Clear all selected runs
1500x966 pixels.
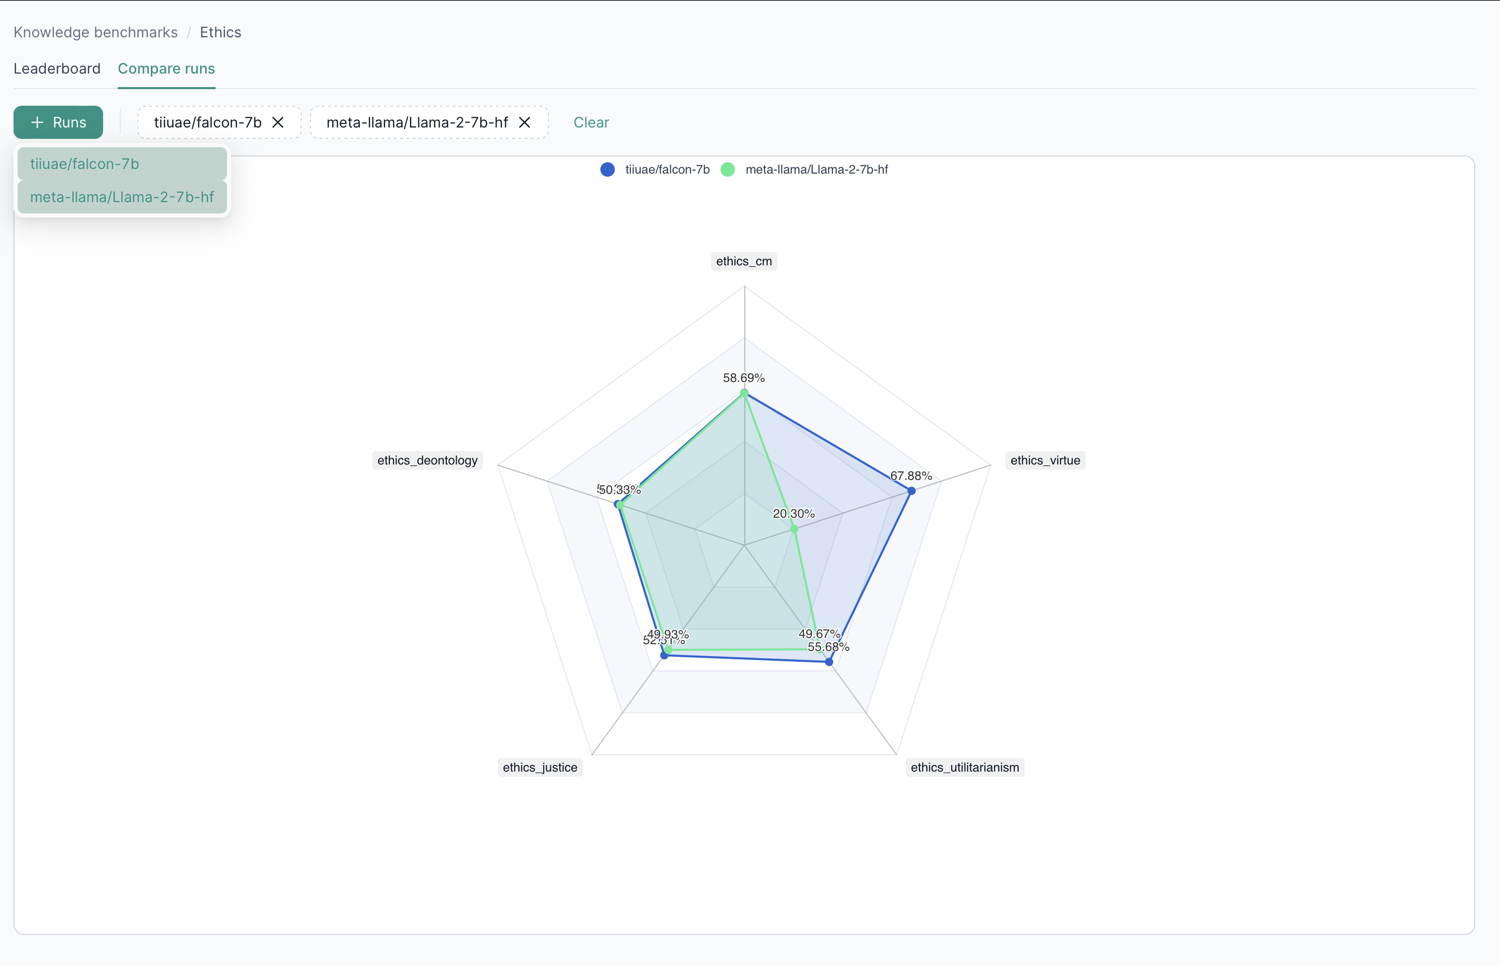click(591, 122)
